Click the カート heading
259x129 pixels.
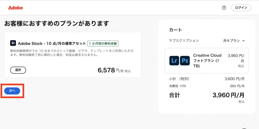pos(175,30)
